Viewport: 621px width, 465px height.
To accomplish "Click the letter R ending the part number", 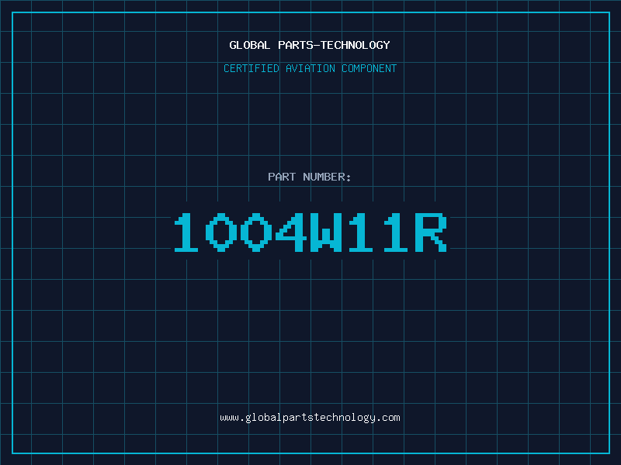I will pyautogui.click(x=431, y=232).
